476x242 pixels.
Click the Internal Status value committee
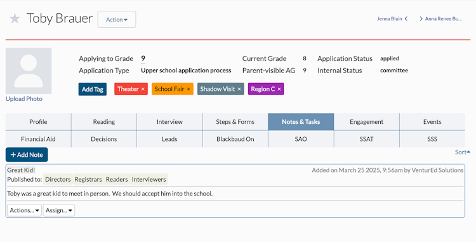point(394,71)
